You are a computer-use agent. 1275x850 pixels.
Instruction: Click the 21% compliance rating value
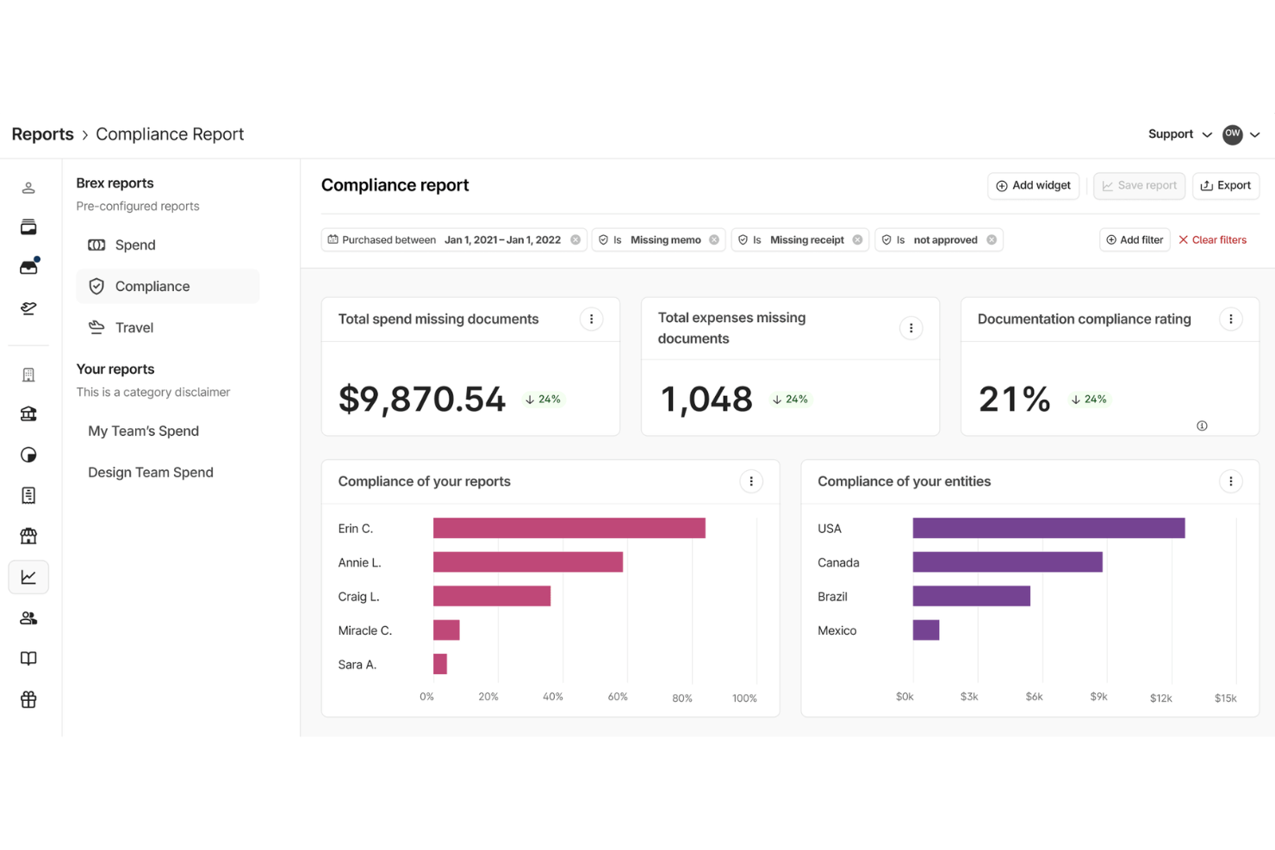(1015, 400)
